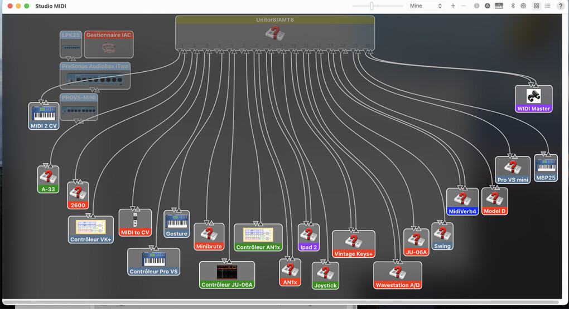This screenshot has height=309, width=569.
Task: Select the Contrôleur JU-06A device
Action: [227, 275]
